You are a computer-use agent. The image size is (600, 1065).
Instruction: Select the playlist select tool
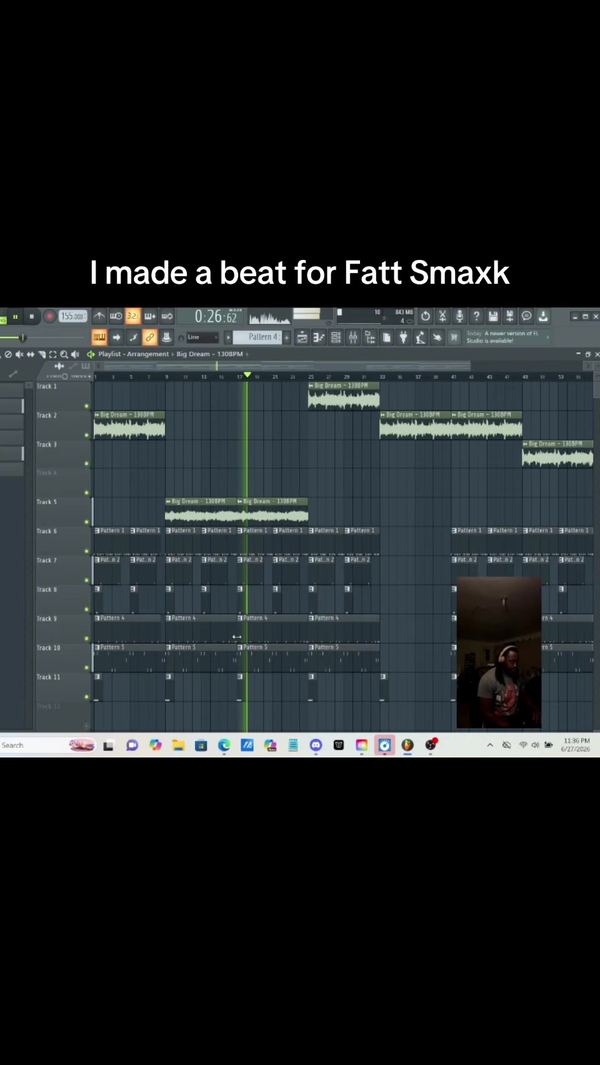(x=52, y=354)
